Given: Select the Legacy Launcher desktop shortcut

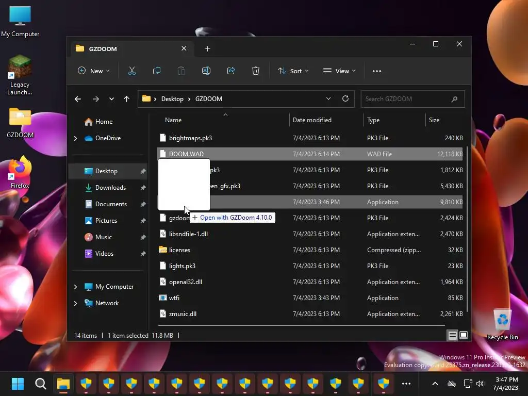Looking at the screenshot, I should point(20,75).
